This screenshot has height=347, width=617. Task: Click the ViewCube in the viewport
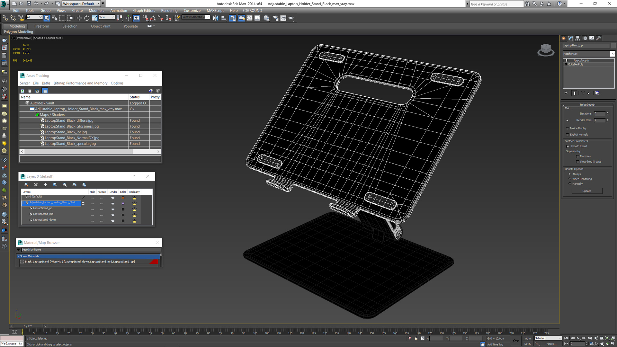coord(546,50)
